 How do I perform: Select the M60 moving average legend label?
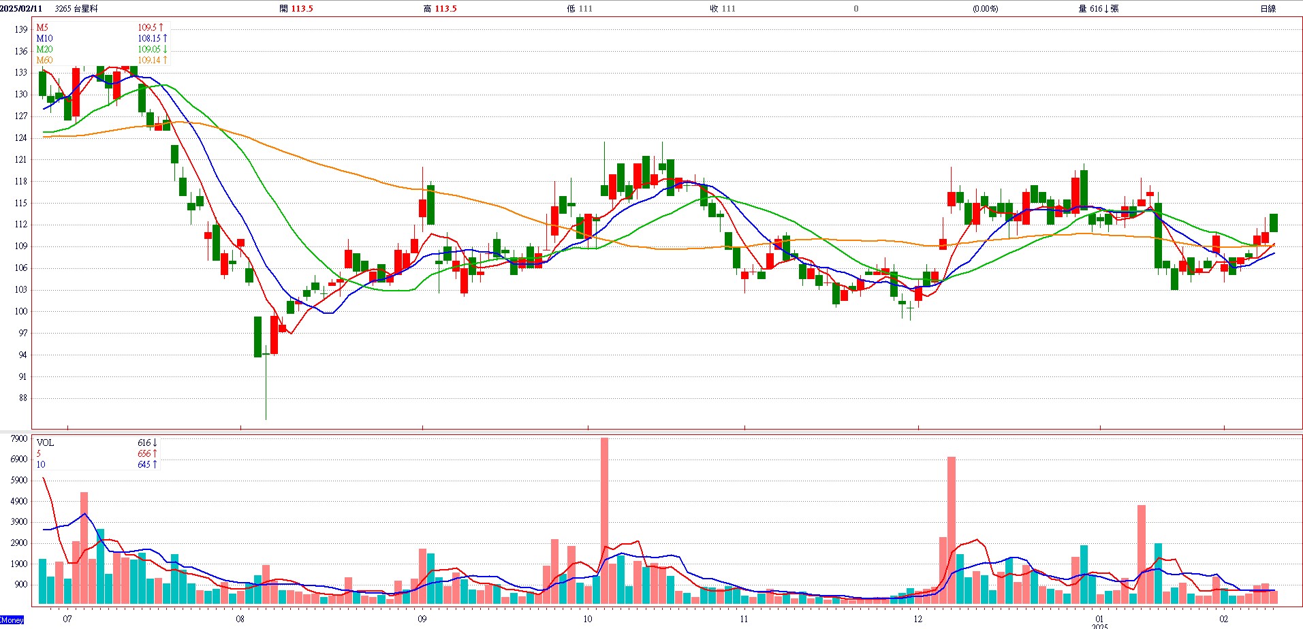pos(44,60)
